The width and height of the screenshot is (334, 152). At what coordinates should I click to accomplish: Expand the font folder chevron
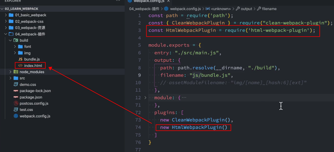coord(15,46)
